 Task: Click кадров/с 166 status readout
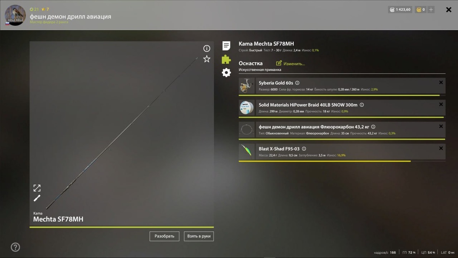click(385, 253)
